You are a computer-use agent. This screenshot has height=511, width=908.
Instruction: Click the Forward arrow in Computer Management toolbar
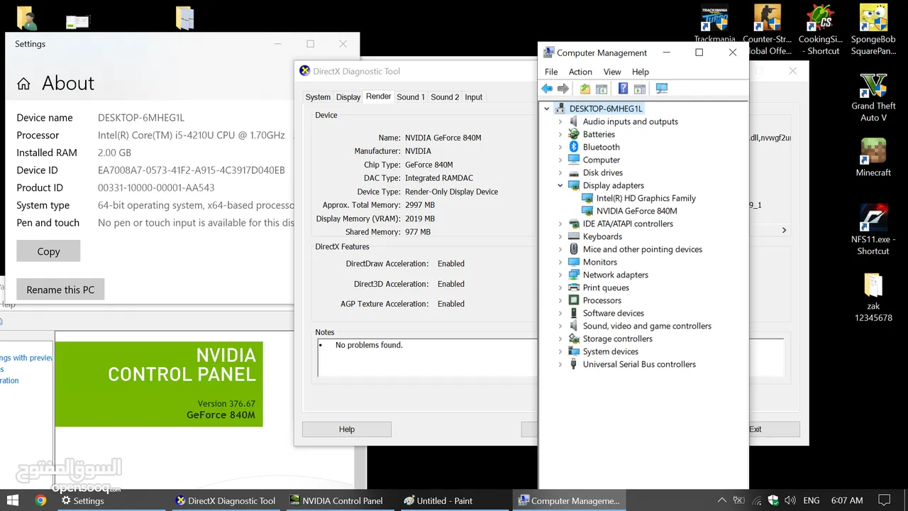[x=563, y=89]
